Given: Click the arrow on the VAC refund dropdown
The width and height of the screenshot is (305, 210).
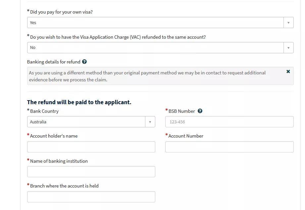Looking at the screenshot, I should (x=288, y=48).
